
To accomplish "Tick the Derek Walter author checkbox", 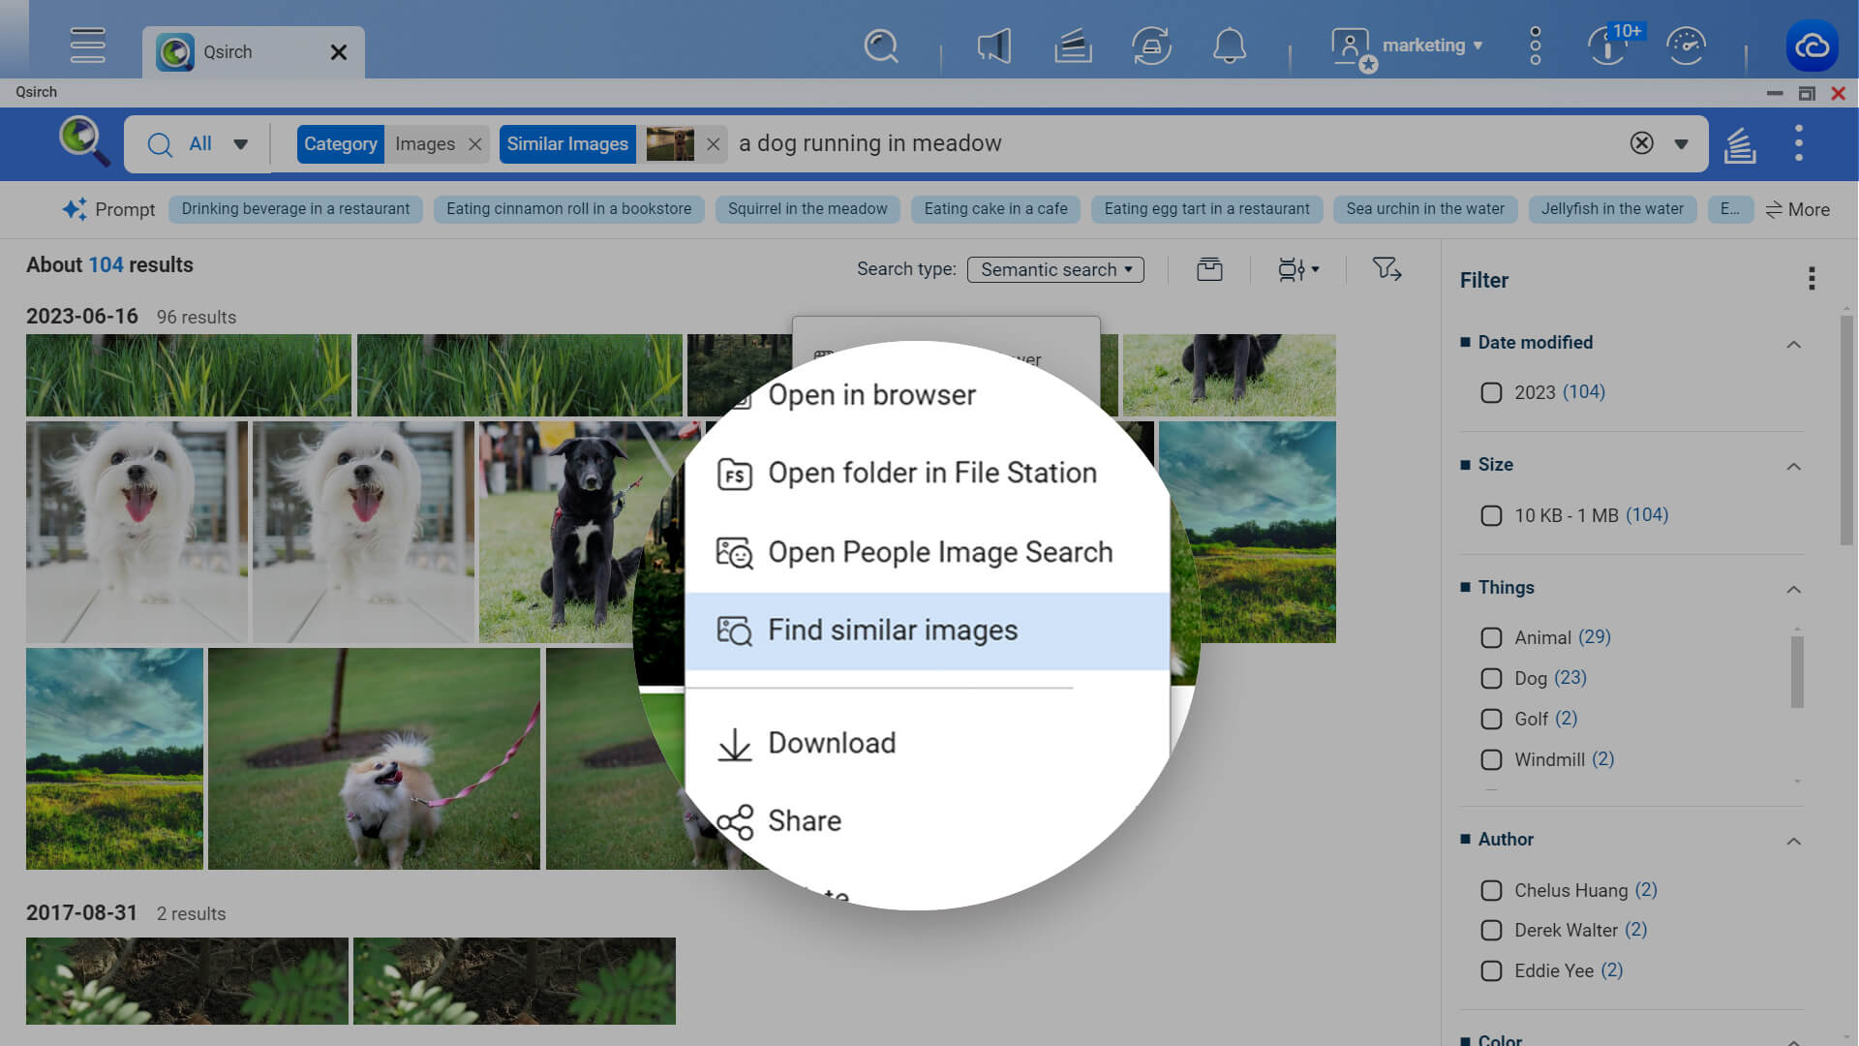I will pyautogui.click(x=1491, y=930).
